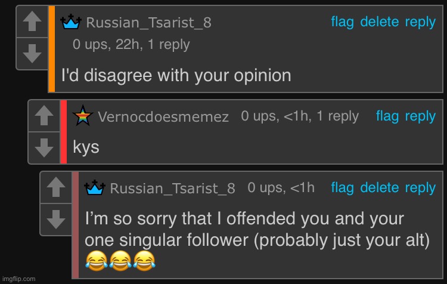The image size is (447, 284).
Task: Delete the "I'm so sorry" comment
Action: pyautogui.click(x=379, y=188)
